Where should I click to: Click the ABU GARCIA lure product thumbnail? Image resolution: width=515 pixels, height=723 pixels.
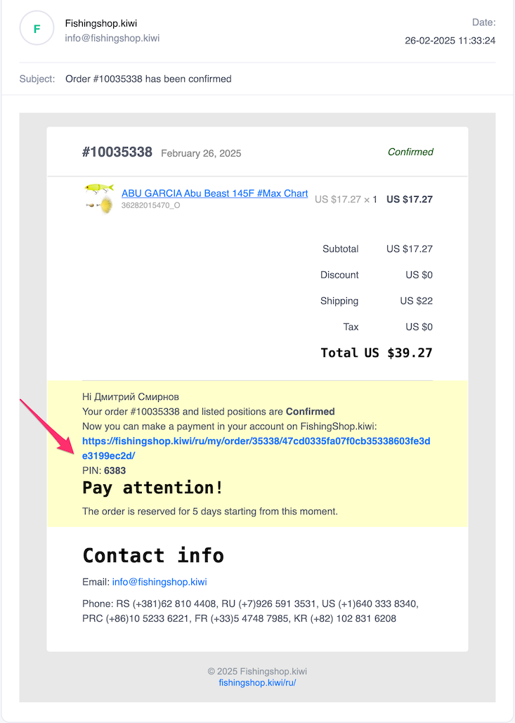click(x=98, y=199)
